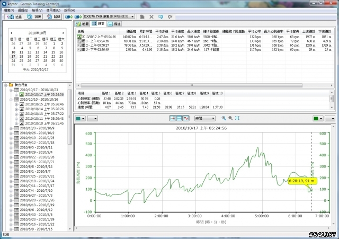The height and width of the screenshot is (239, 339).
Task: Open the 路線 courses view button
Action: 53,16
